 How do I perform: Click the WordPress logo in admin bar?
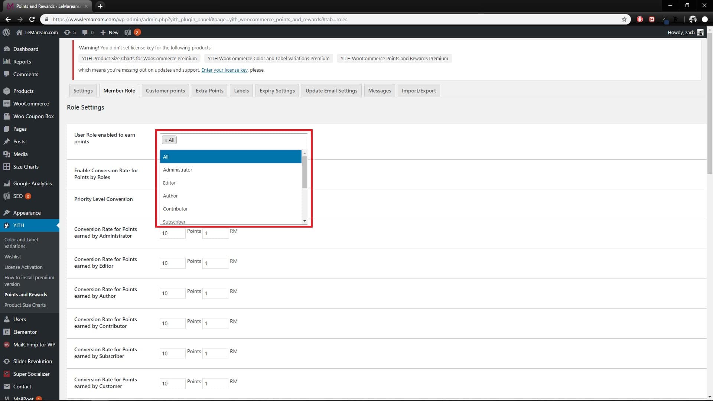6,32
